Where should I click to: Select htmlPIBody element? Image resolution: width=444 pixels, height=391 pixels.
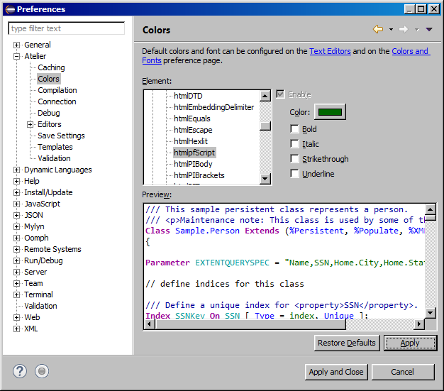[x=193, y=164]
